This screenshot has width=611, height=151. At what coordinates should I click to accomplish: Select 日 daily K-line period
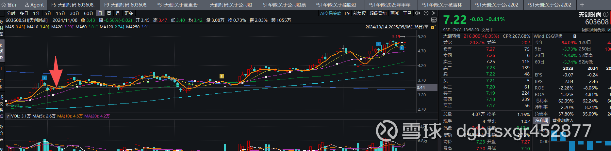click(100, 13)
